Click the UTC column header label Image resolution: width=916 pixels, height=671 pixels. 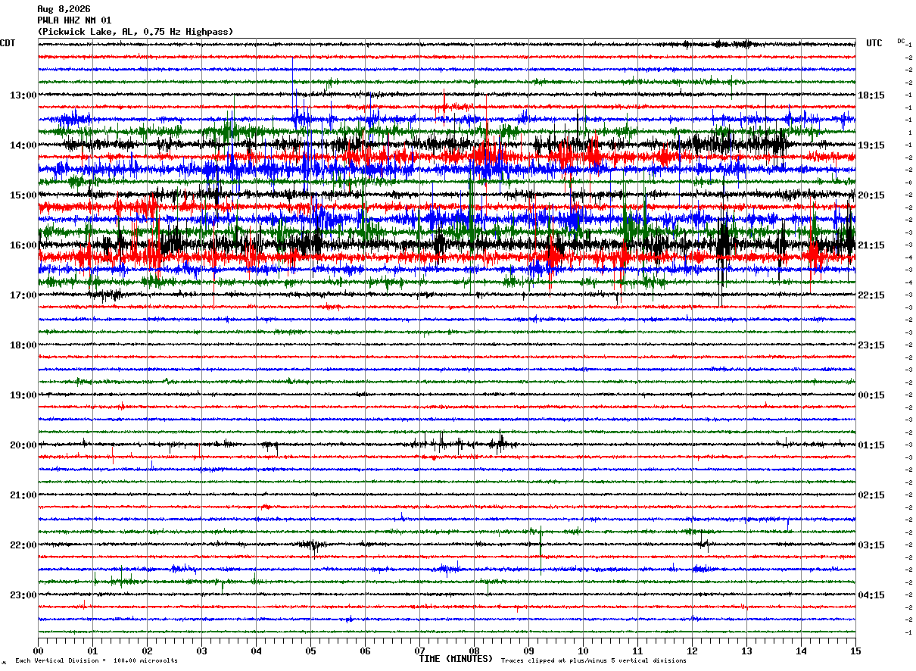[874, 43]
